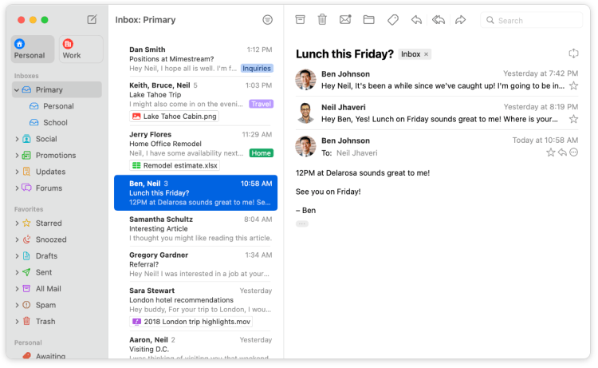This screenshot has width=598, height=368.
Task: Reply all using double arrow icon
Action: pyautogui.click(x=439, y=19)
